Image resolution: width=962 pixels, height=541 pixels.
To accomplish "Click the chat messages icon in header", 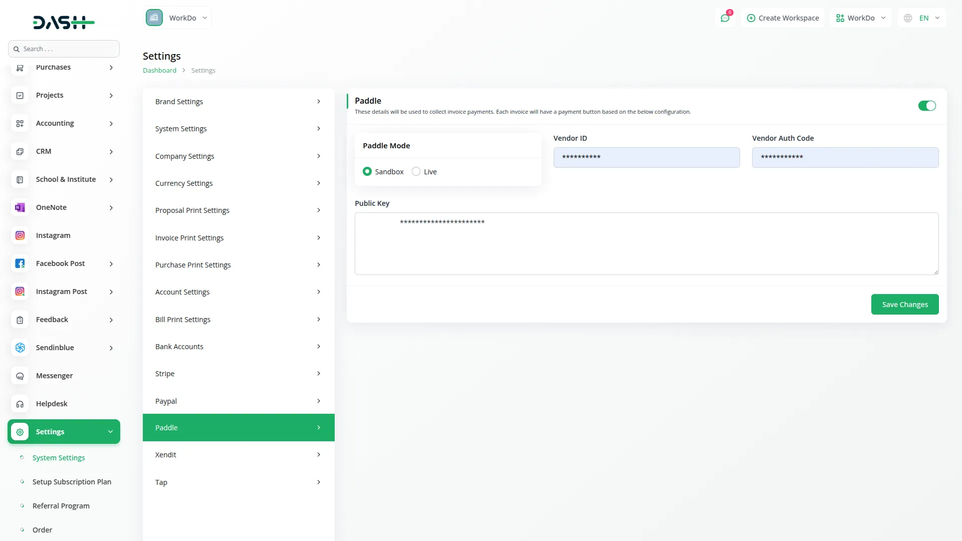I will [x=725, y=18].
